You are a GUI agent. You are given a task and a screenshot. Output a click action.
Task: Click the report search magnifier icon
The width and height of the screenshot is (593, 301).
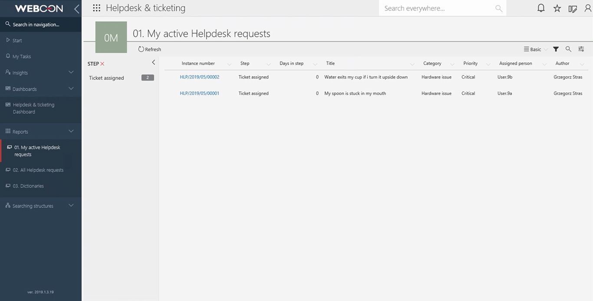point(568,49)
